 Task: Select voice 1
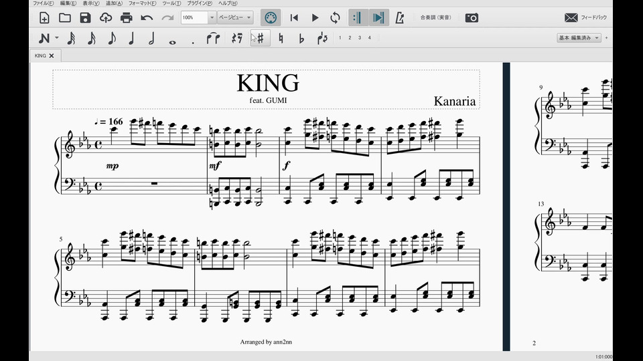(x=340, y=37)
